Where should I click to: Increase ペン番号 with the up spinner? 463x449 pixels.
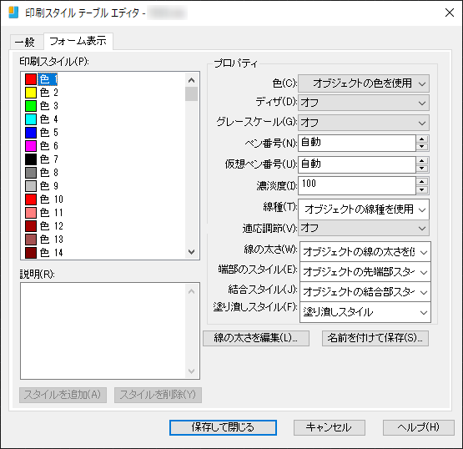click(x=422, y=139)
